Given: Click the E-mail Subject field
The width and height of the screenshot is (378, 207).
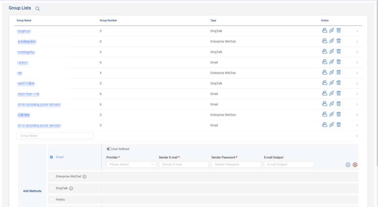Looking at the screenshot, I should (x=289, y=164).
